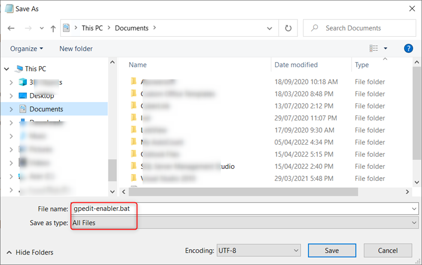
Task: Click the Cancel button
Action: tap(387, 251)
